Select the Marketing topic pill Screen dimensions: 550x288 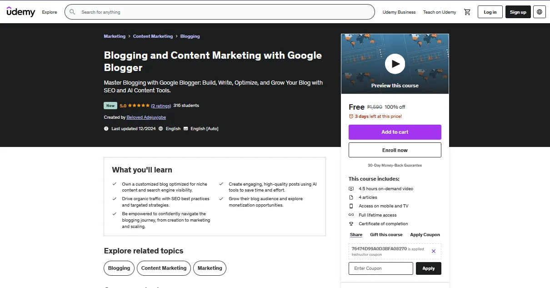[210, 268]
